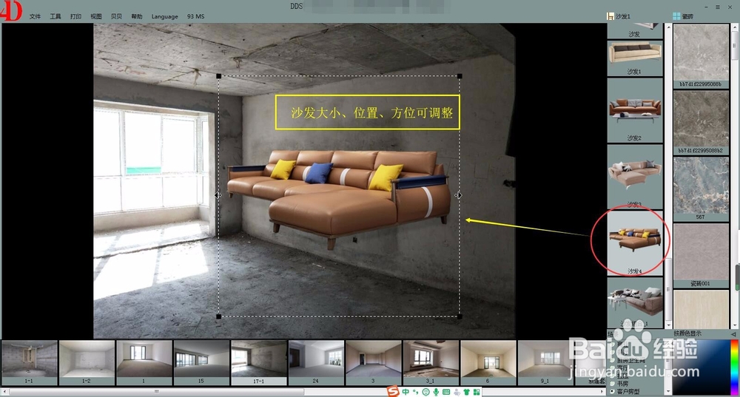Click the sofa list scroll-up arrow
The height and width of the screenshot is (397, 740).
668,27
